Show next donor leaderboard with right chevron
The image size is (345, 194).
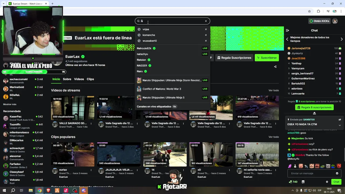342,39
